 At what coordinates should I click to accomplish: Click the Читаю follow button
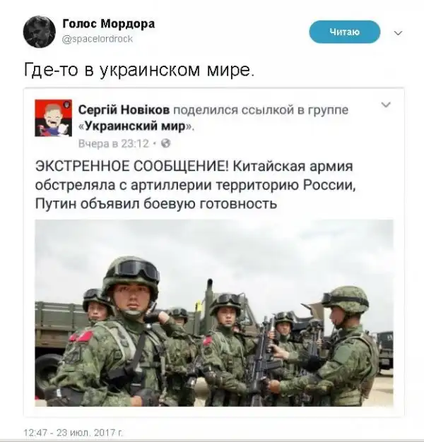344,32
